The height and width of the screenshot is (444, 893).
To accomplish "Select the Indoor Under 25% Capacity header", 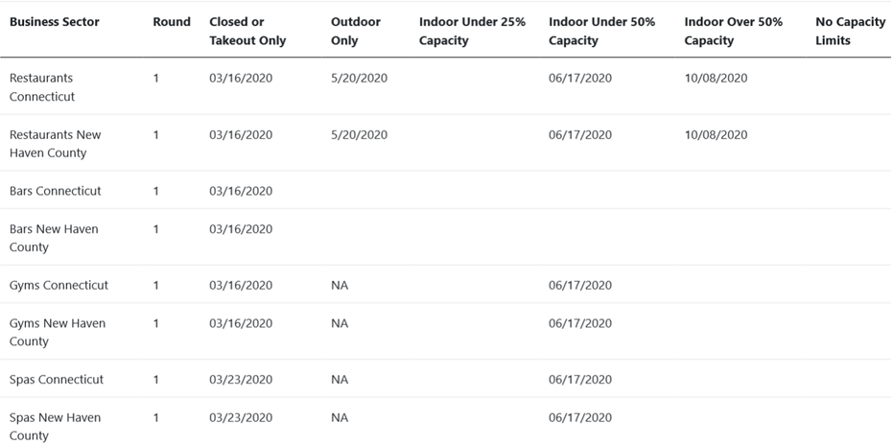I will 472,32.
